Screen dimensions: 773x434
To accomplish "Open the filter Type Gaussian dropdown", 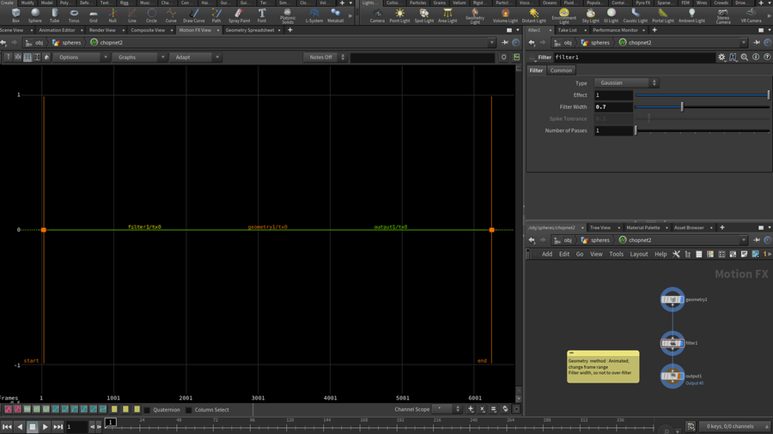I will click(626, 82).
